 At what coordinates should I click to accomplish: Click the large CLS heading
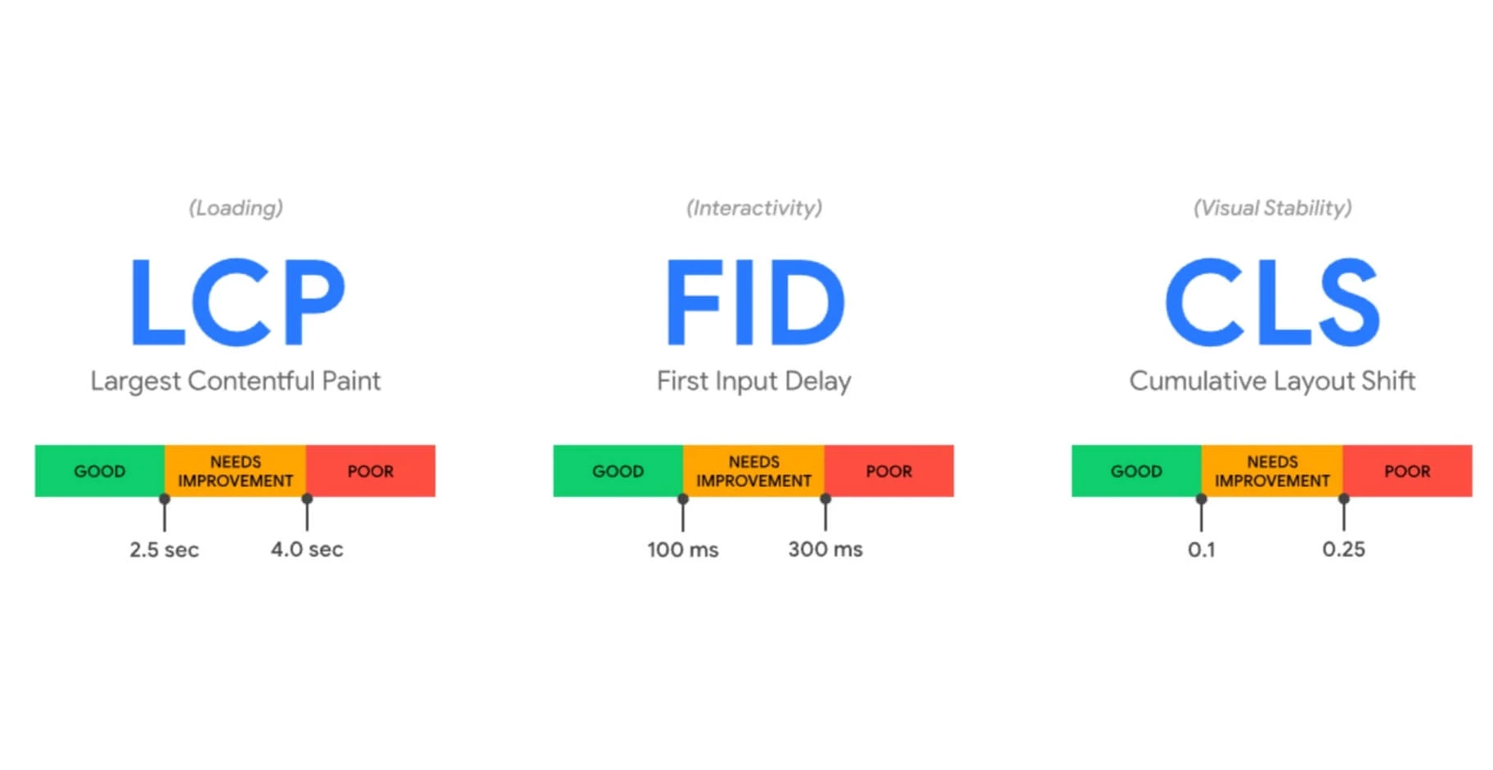coord(1272,302)
